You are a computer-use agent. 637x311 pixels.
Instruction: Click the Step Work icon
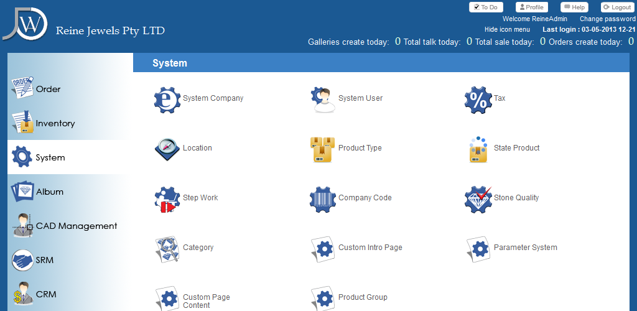(x=167, y=199)
